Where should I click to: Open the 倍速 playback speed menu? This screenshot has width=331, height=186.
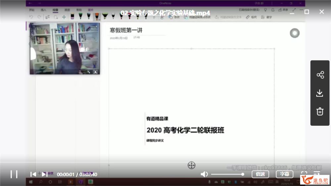coord(260,174)
